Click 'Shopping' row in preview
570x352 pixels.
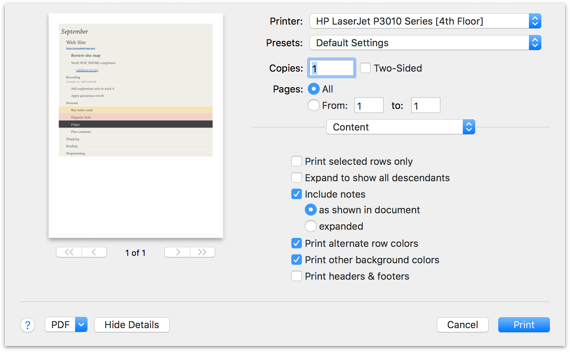[136, 139]
